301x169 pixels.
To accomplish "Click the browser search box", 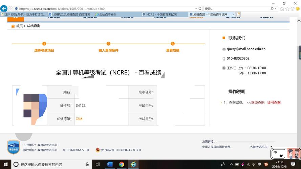I will [236, 9].
